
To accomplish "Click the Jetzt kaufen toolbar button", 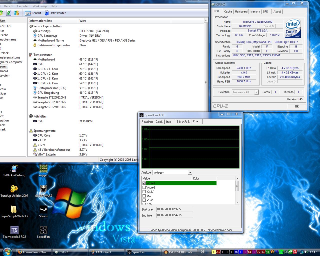I will click(55, 13).
